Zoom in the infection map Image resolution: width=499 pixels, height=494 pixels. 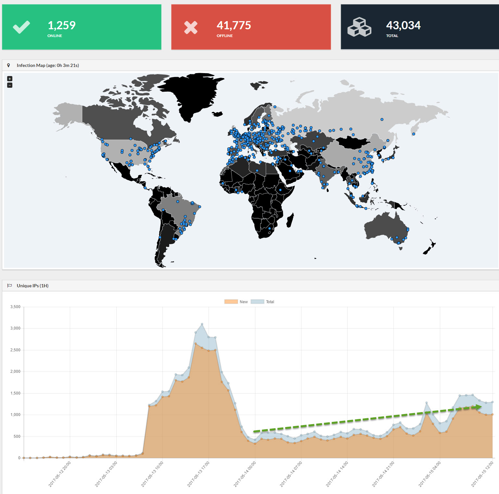10,79
